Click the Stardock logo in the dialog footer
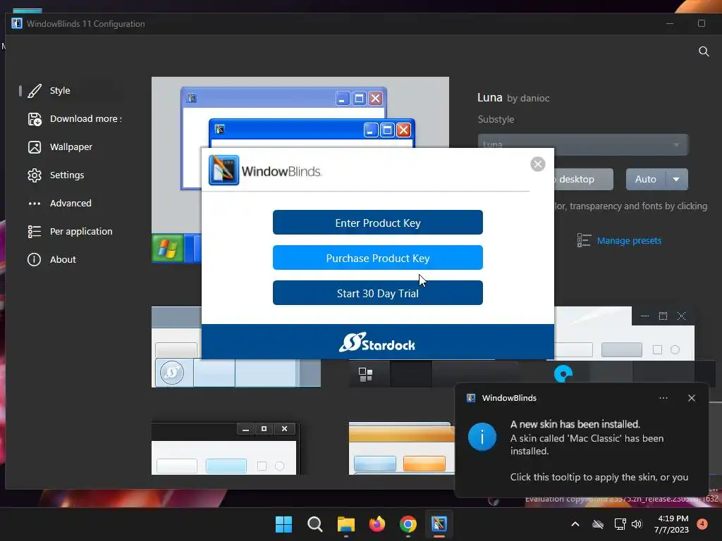This screenshot has width=722, height=541. click(x=377, y=342)
